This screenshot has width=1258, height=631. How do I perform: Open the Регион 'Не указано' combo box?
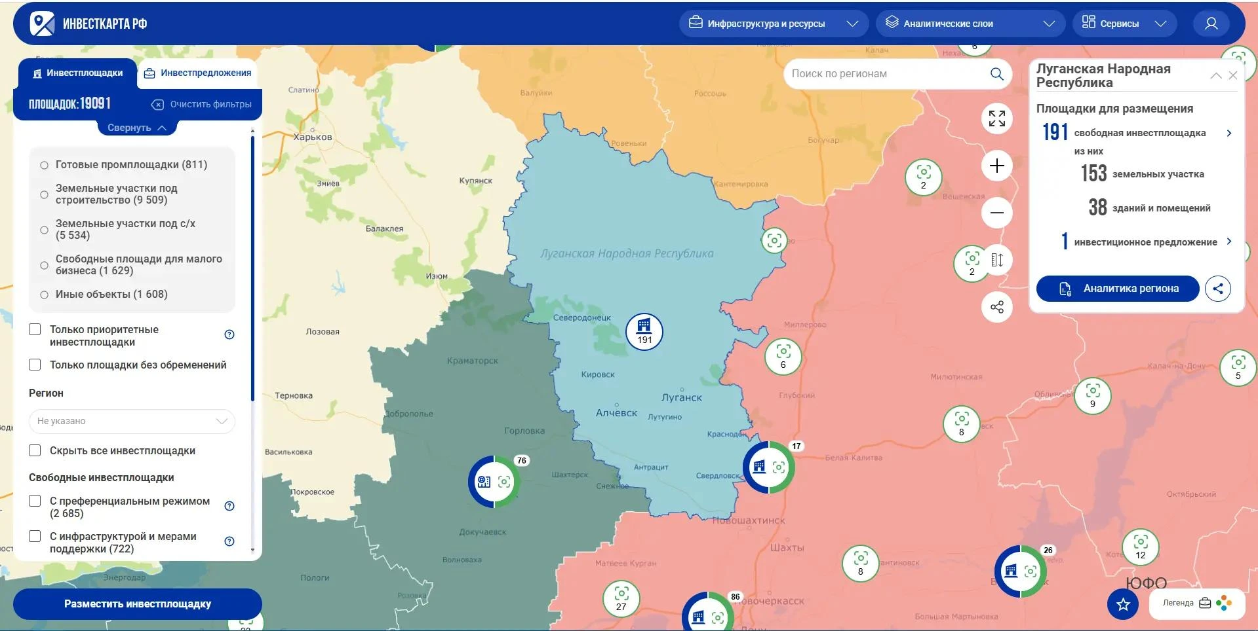pyautogui.click(x=132, y=421)
